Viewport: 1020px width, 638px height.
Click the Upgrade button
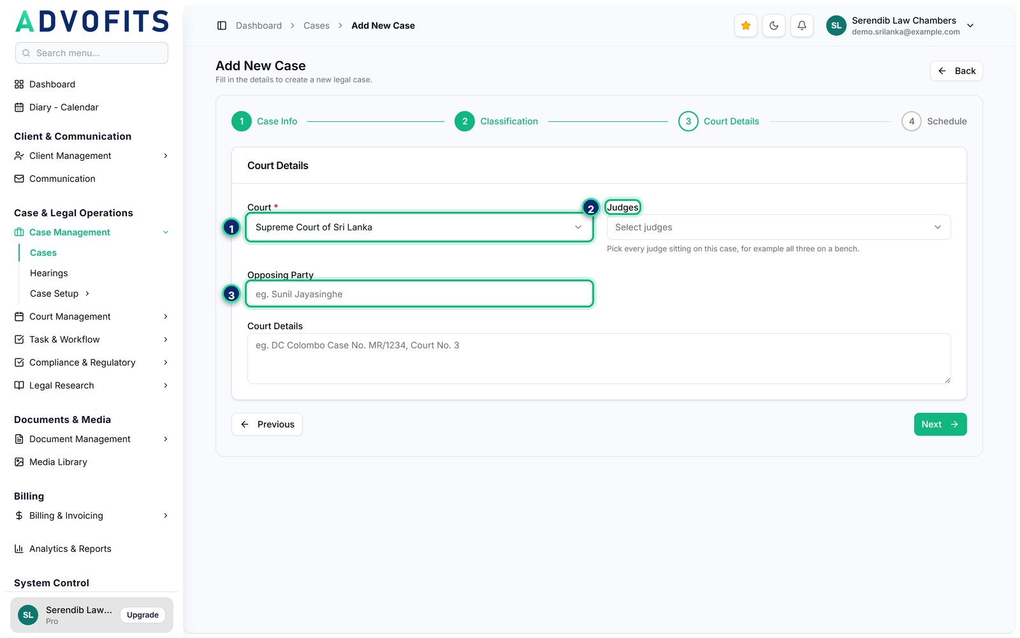coord(143,615)
